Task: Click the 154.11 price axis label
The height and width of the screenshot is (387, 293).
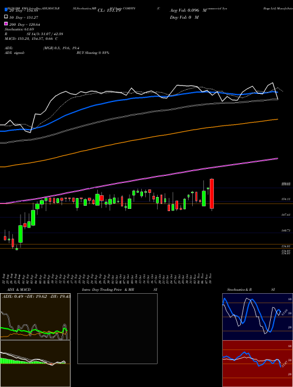Action: coord(286,199)
